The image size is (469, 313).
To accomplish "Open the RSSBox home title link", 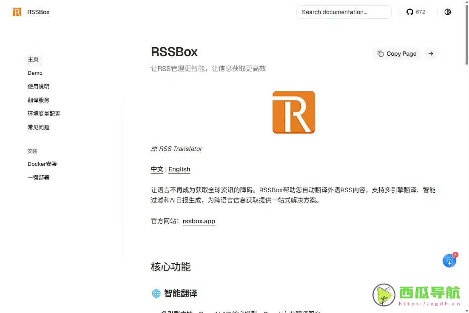I will [x=38, y=12].
